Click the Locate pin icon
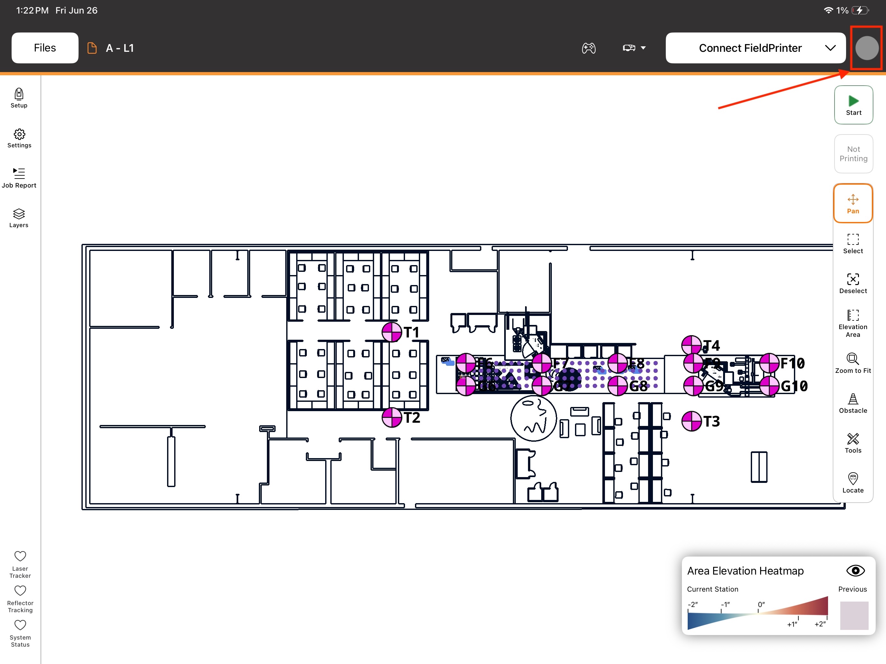The image size is (886, 664). point(853,483)
